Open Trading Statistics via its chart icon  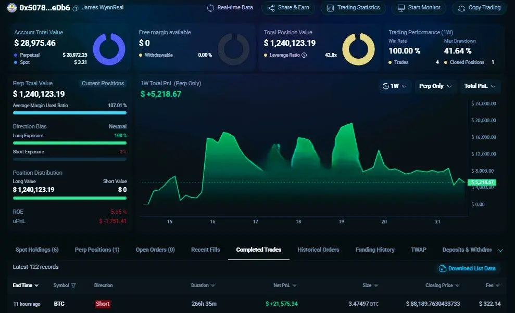pyautogui.click(x=330, y=8)
